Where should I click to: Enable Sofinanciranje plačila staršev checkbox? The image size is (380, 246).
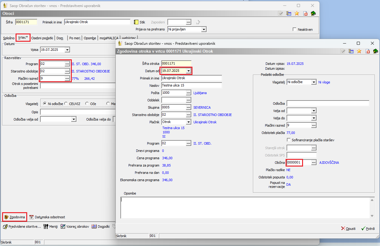pos(289,140)
